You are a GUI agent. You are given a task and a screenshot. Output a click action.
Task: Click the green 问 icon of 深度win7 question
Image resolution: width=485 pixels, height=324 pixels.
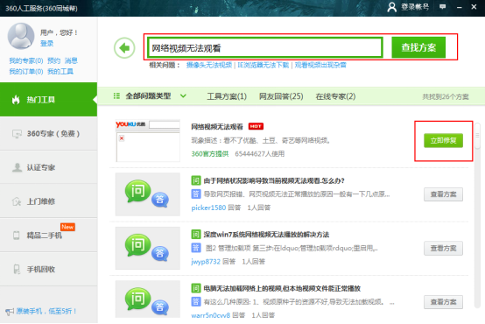click(196, 235)
